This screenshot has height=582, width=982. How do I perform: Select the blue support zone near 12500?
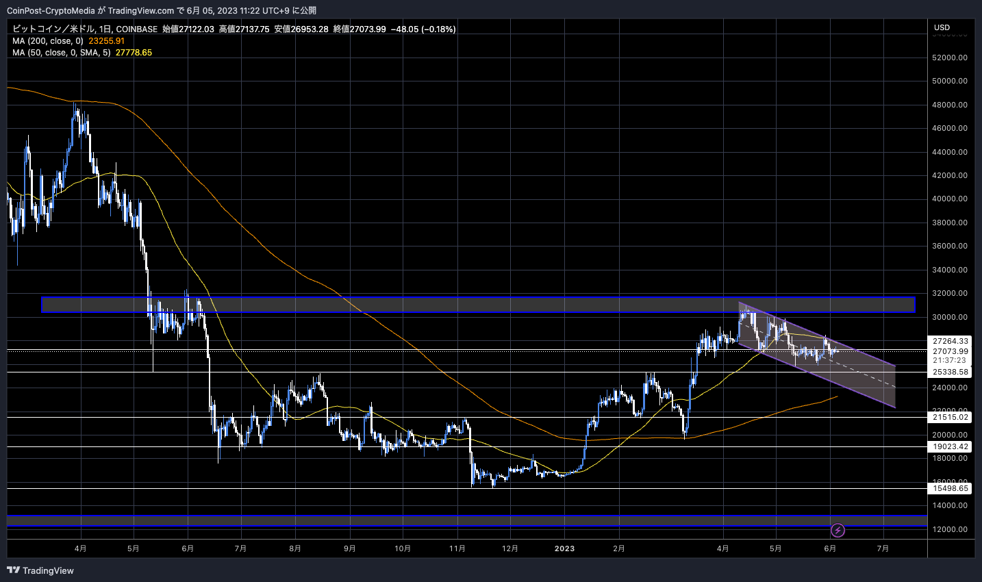[467, 521]
